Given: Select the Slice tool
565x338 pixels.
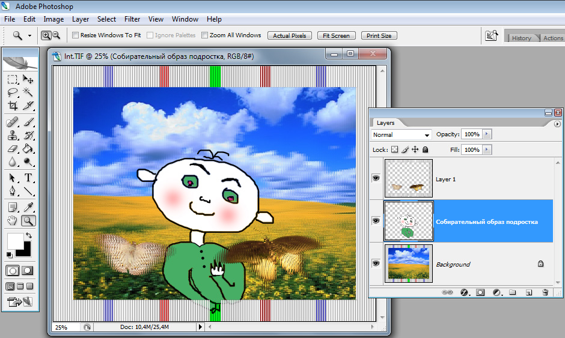Looking at the screenshot, I should click(28, 106).
